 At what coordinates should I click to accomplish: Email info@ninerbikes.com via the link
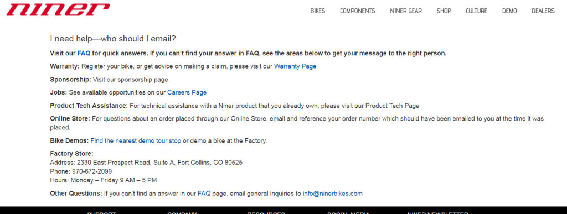tap(332, 194)
